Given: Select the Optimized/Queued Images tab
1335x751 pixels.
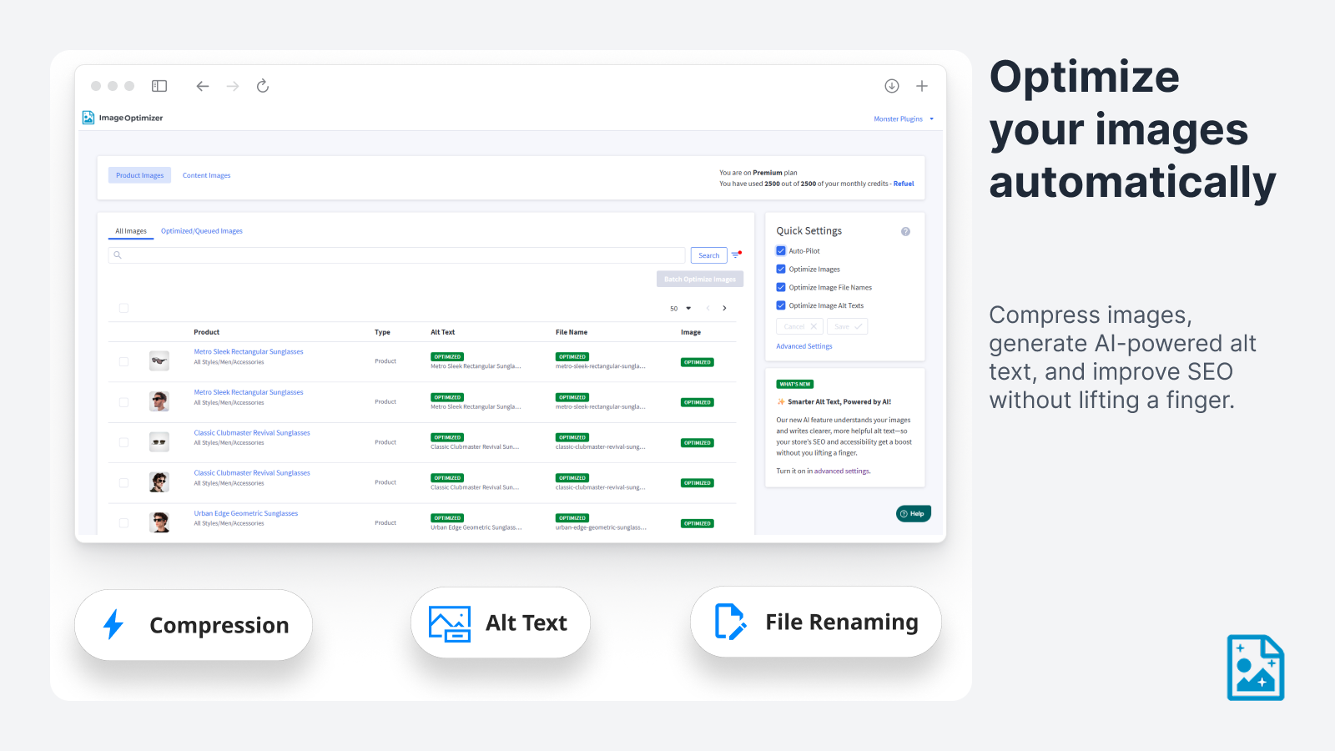Looking at the screenshot, I should pyautogui.click(x=202, y=231).
